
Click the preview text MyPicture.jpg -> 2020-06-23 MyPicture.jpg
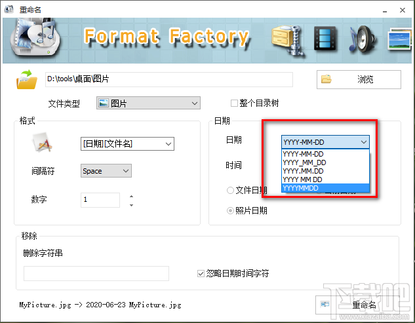tap(100, 305)
